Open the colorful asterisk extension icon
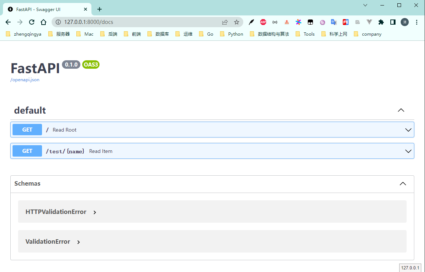This screenshot has width=425, height=272. coord(299,22)
